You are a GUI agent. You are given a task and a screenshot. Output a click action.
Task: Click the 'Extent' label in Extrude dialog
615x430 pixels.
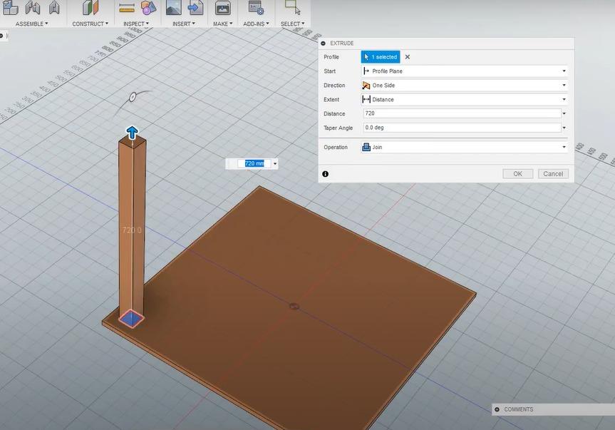click(331, 99)
